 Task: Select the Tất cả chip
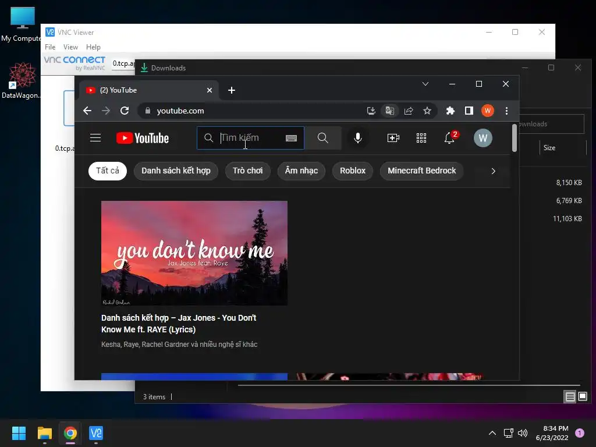click(x=108, y=171)
